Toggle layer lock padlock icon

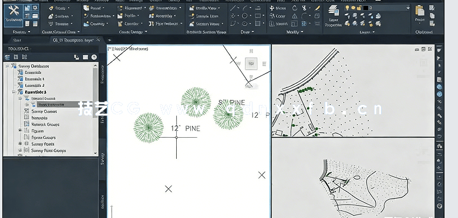click(359, 8)
